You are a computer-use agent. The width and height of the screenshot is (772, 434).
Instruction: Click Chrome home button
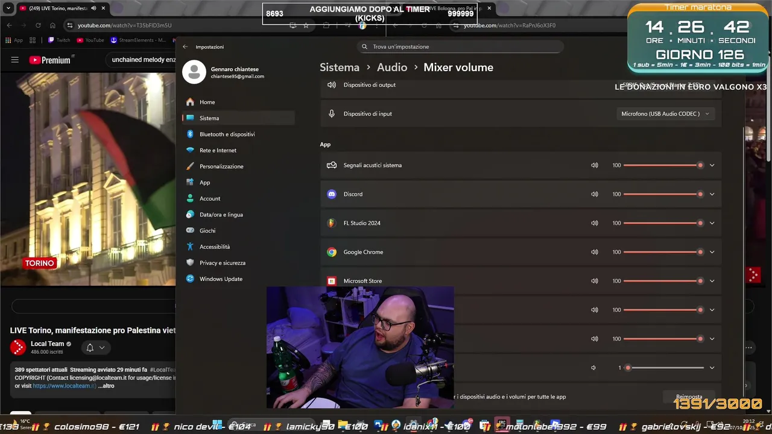pyautogui.click(x=52, y=25)
